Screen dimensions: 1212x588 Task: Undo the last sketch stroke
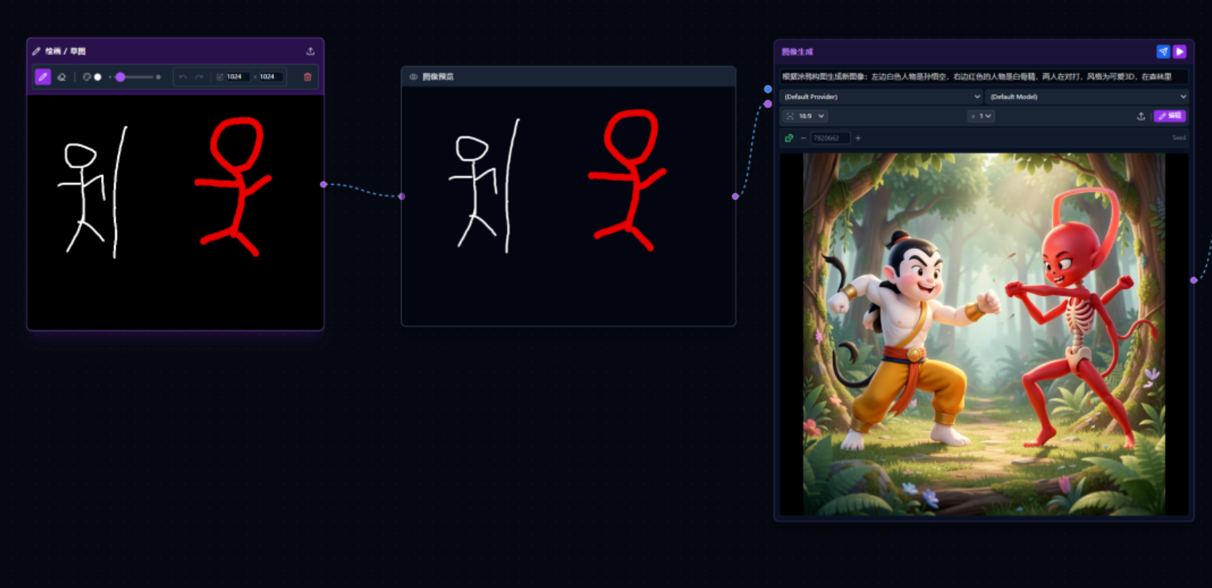pos(183,77)
